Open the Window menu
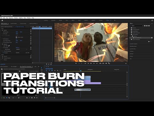Image resolution: width=154 pixels, height=116 pixels. coord(29,18)
